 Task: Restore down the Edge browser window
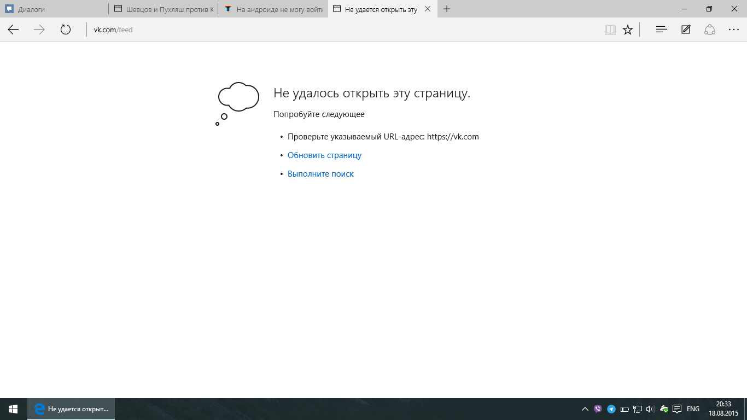(x=709, y=9)
